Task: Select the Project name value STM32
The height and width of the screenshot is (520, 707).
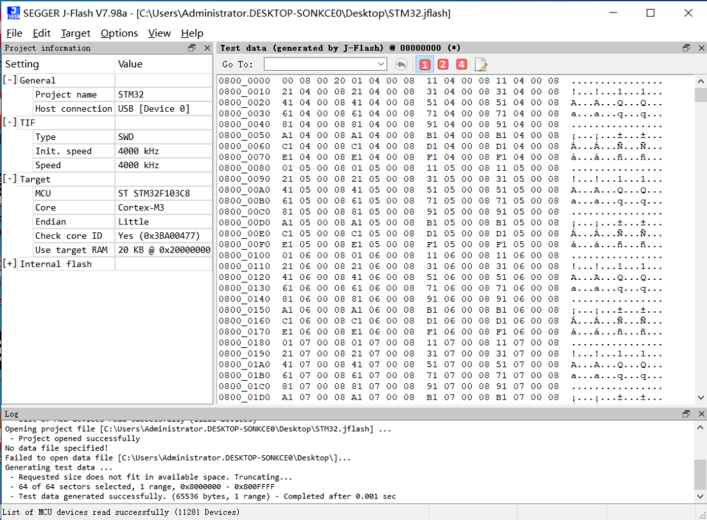Action: pyautogui.click(x=131, y=95)
